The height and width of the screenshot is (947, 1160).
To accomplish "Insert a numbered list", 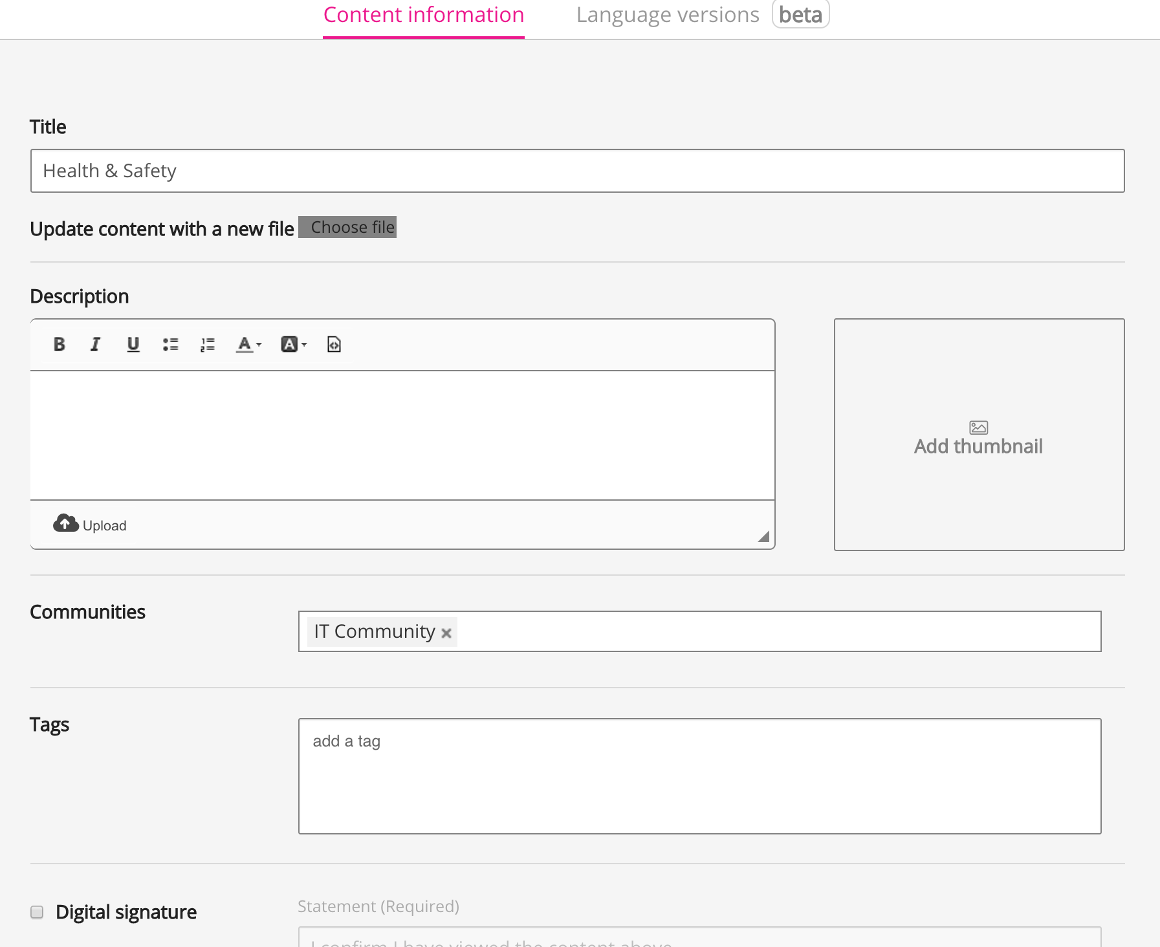I will coord(208,344).
